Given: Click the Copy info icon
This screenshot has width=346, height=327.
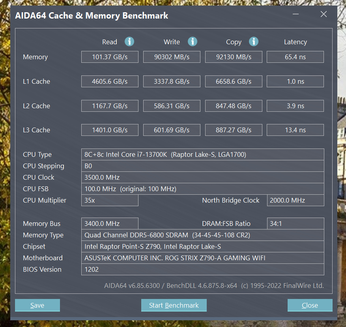Looking at the screenshot, I should tap(254, 41).
